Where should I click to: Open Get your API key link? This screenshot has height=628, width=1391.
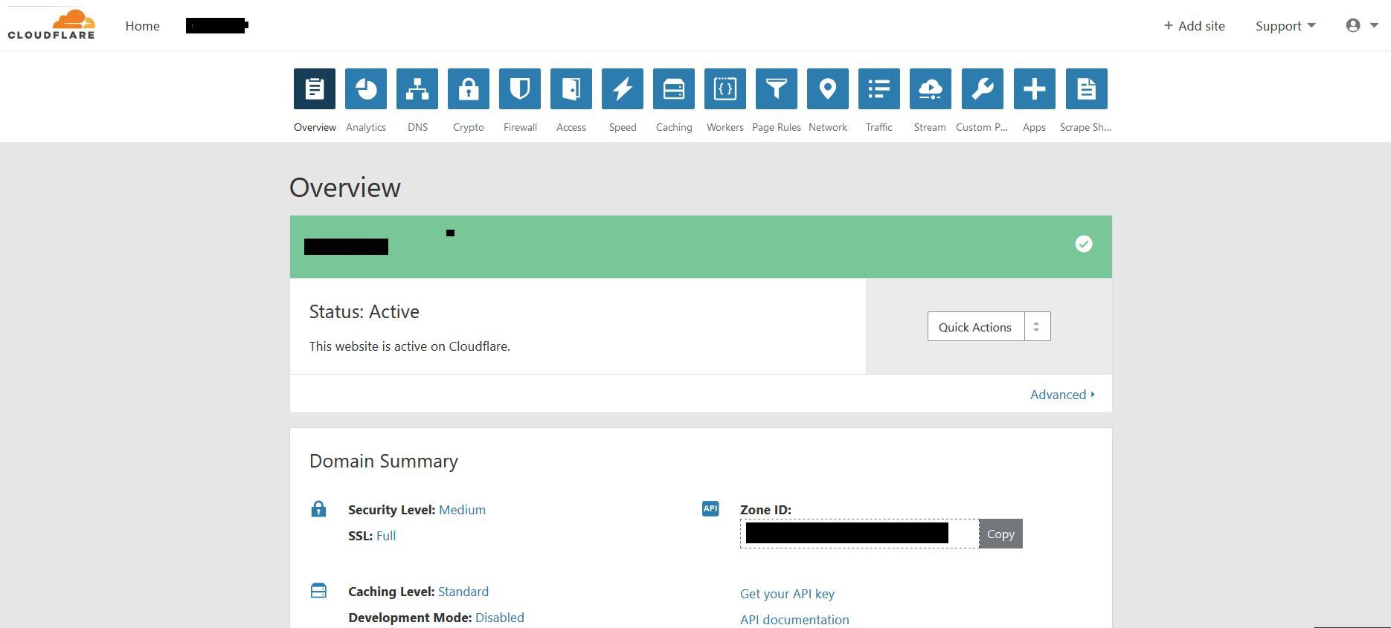[x=787, y=594]
